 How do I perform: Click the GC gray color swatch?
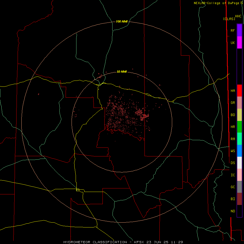[x=239, y=187]
